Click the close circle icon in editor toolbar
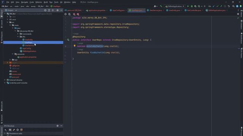This screenshot has height=136, width=243. (x=66, y=14)
